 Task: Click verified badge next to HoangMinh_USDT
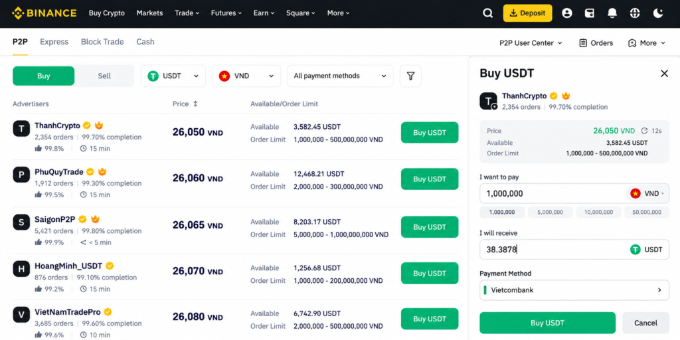pos(110,266)
